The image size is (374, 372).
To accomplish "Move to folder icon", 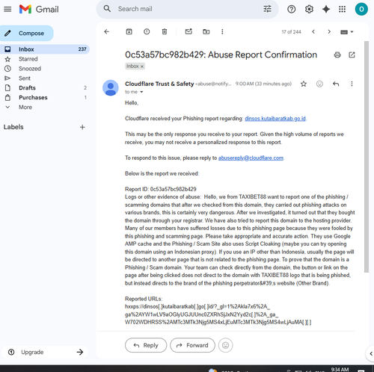I will 206,31.
